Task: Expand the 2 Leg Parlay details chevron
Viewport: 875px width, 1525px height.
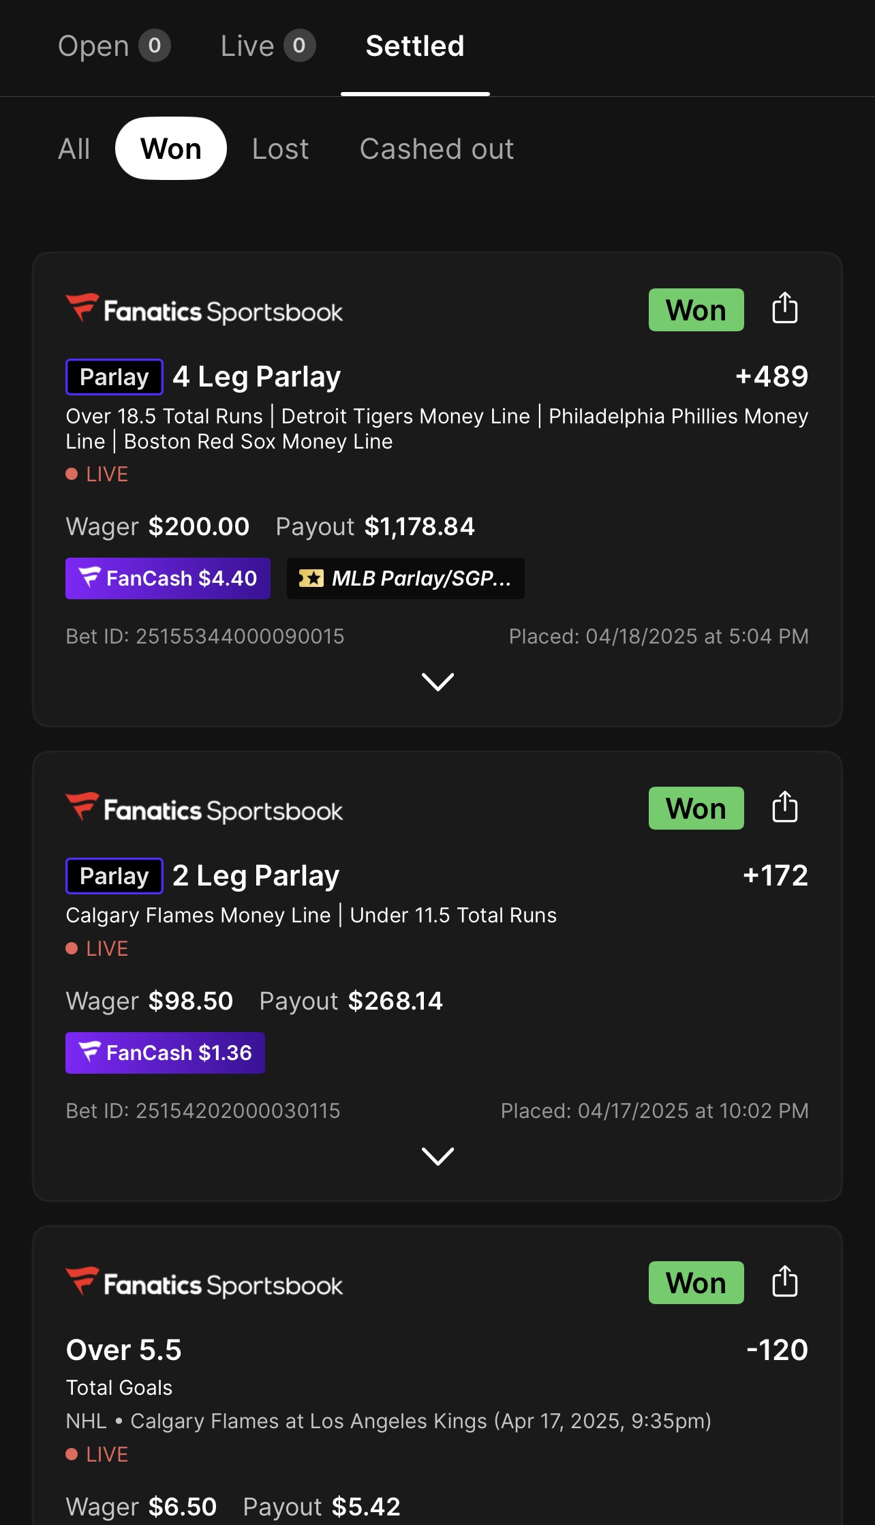Action: click(x=437, y=1156)
